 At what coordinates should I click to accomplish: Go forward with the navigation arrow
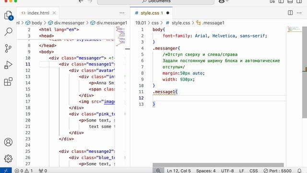(90, 1)
